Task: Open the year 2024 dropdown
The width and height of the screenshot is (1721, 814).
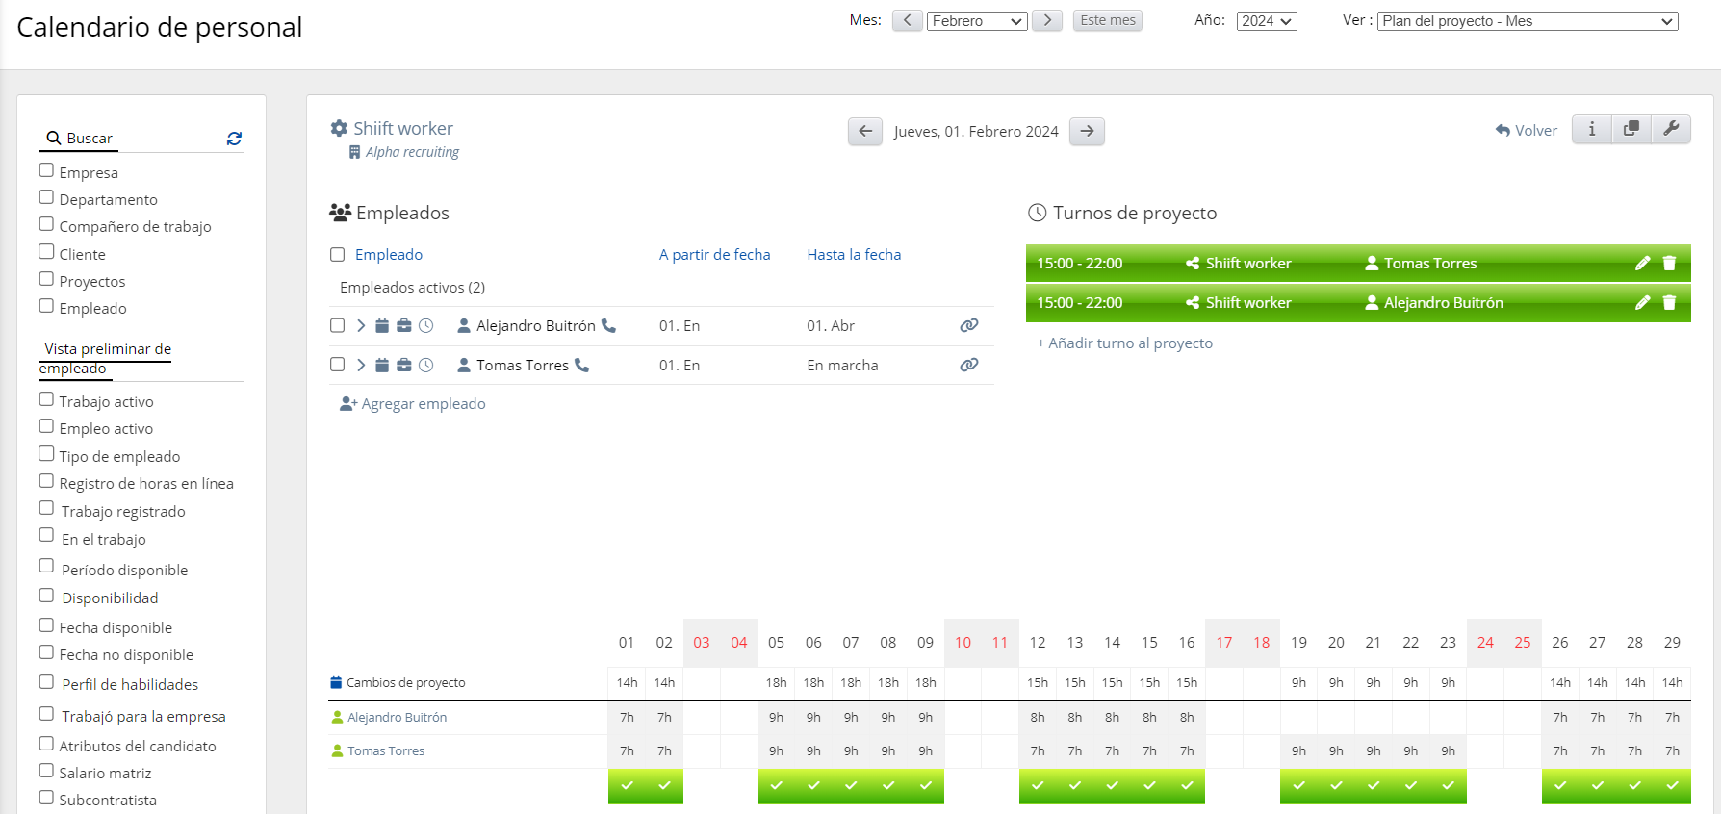Action: pos(1266,21)
